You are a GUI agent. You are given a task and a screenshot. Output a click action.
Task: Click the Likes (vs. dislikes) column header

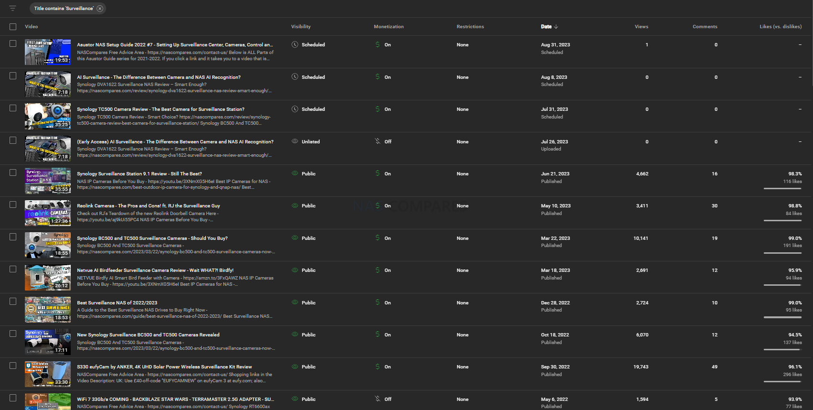pos(780,27)
